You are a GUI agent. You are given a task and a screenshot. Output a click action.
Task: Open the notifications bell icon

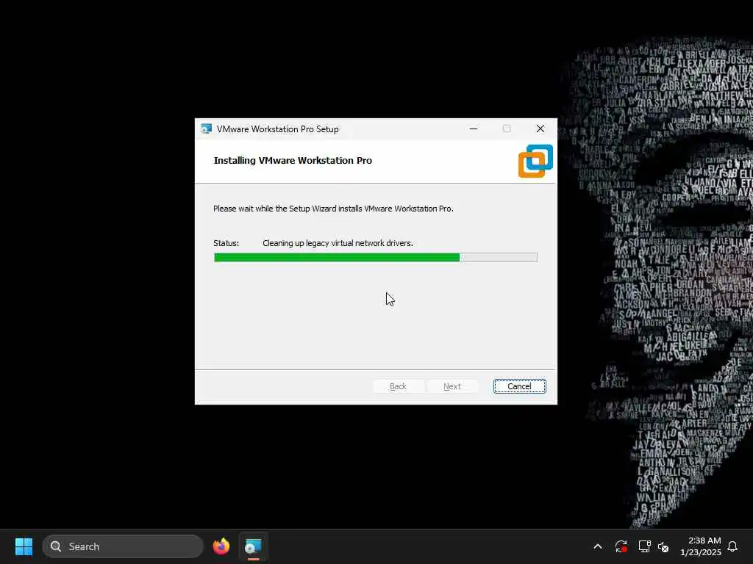(732, 546)
